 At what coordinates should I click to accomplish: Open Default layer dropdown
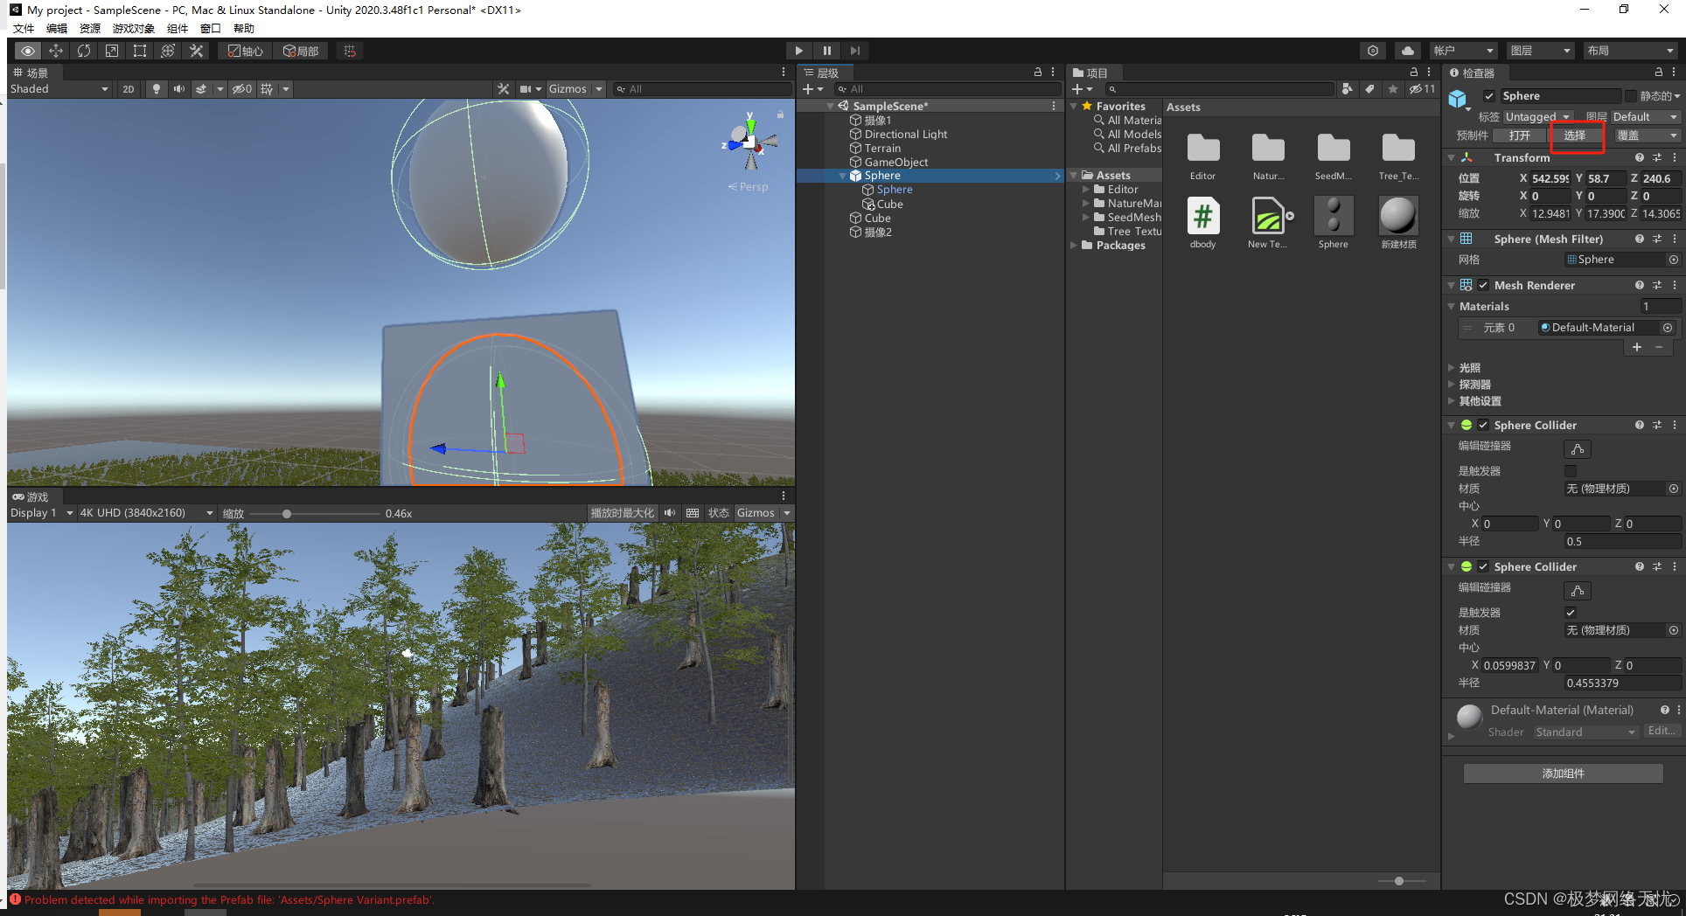pos(1646,117)
